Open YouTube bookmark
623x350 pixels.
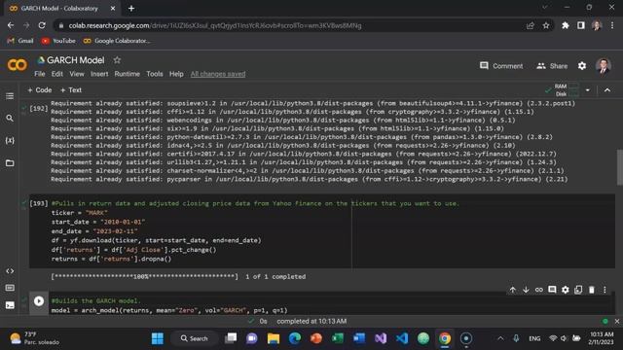pos(58,41)
